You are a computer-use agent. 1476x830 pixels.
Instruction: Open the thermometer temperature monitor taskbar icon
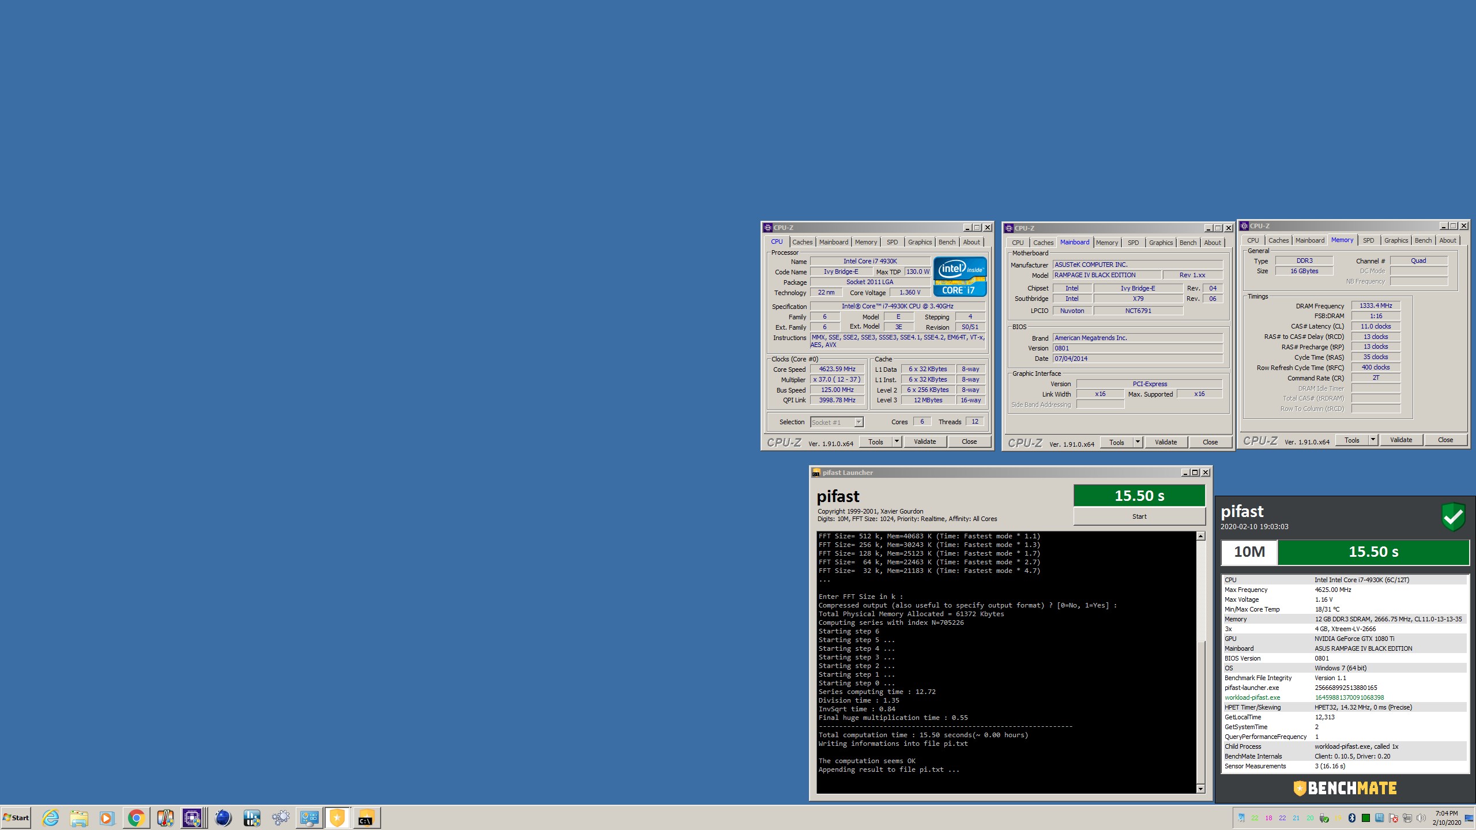click(165, 817)
